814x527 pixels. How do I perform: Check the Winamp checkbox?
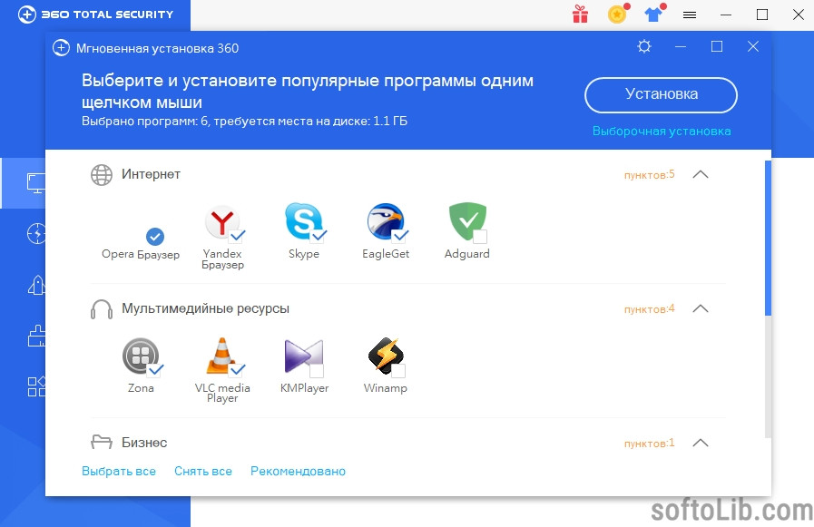[398, 371]
